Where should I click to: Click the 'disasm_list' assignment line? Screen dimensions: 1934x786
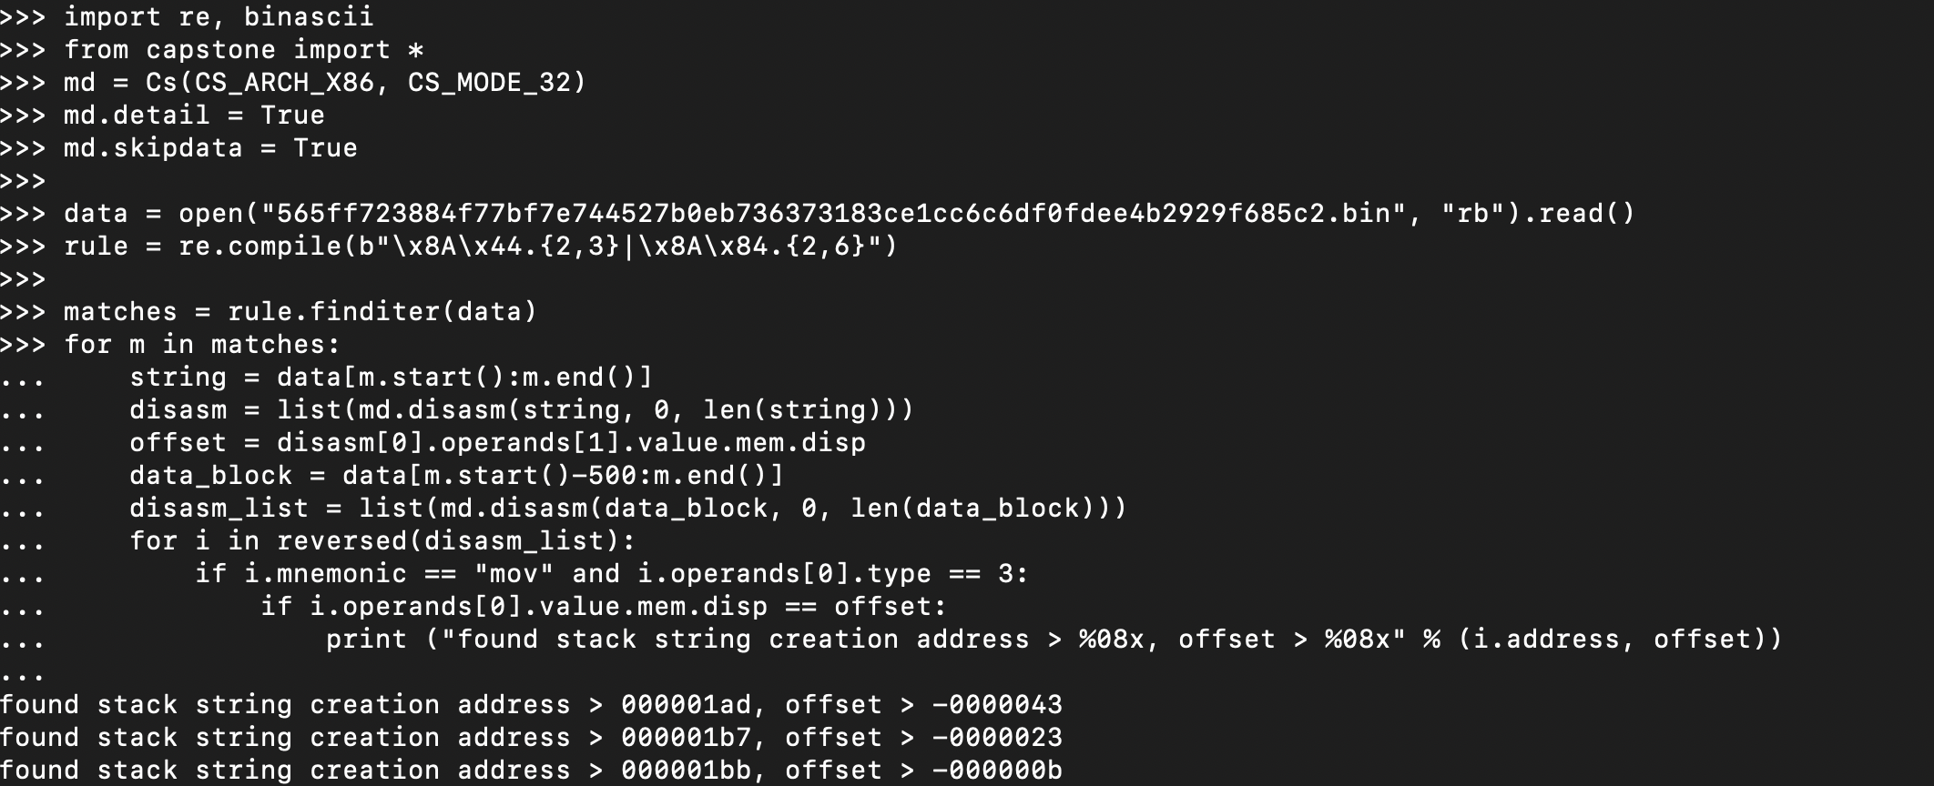pyautogui.click(x=627, y=509)
